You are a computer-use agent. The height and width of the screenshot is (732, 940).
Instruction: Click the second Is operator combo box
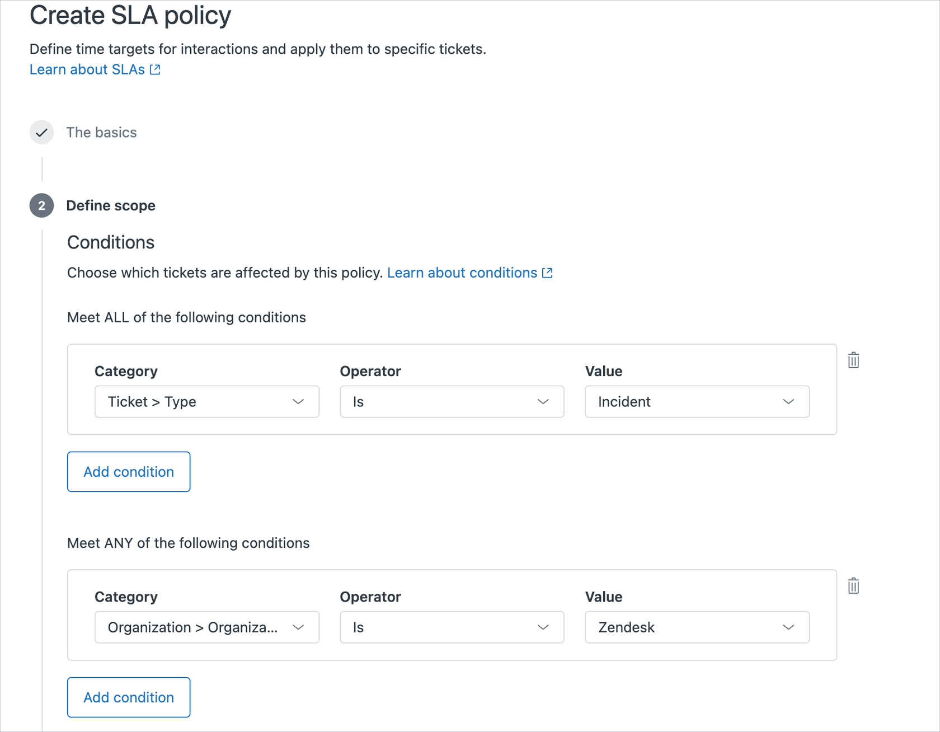click(x=452, y=627)
